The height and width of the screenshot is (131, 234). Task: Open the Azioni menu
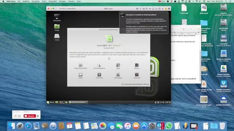(44, 1)
